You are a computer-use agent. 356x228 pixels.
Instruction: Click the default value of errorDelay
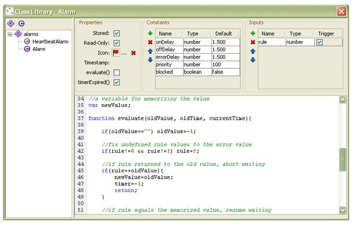(225, 57)
